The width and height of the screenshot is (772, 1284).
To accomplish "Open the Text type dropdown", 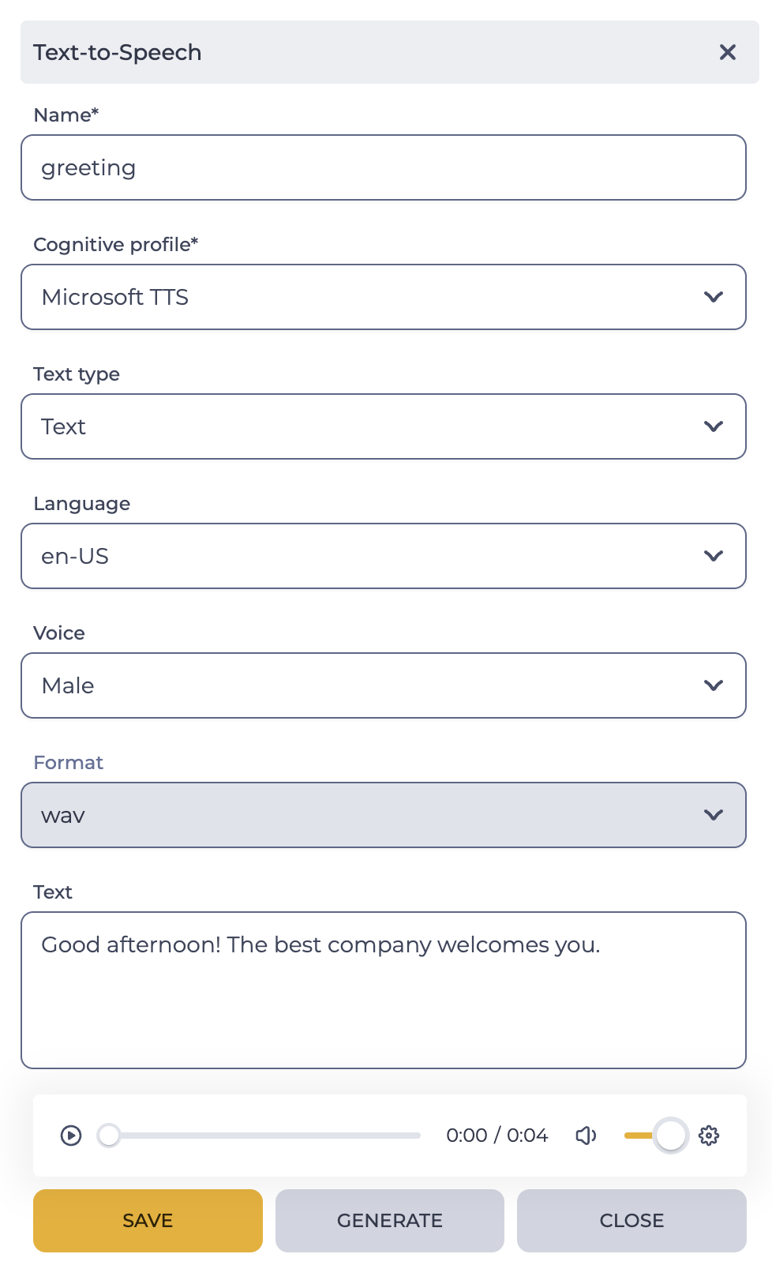I will pyautogui.click(x=384, y=426).
